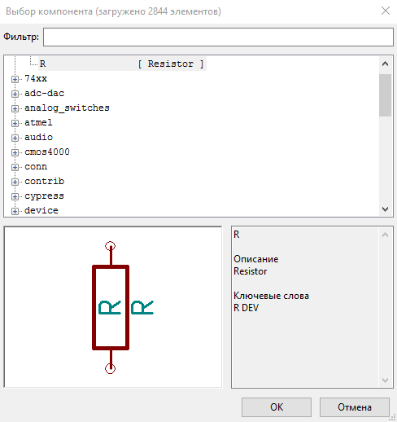397x422 pixels.
Task: Click the resistor symbol preview
Action: point(113,307)
